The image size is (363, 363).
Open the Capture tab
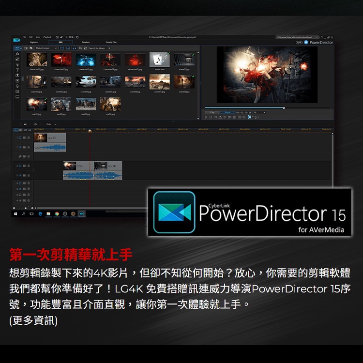coord(34,43)
